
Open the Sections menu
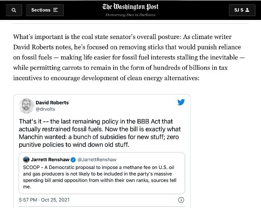(44, 10)
